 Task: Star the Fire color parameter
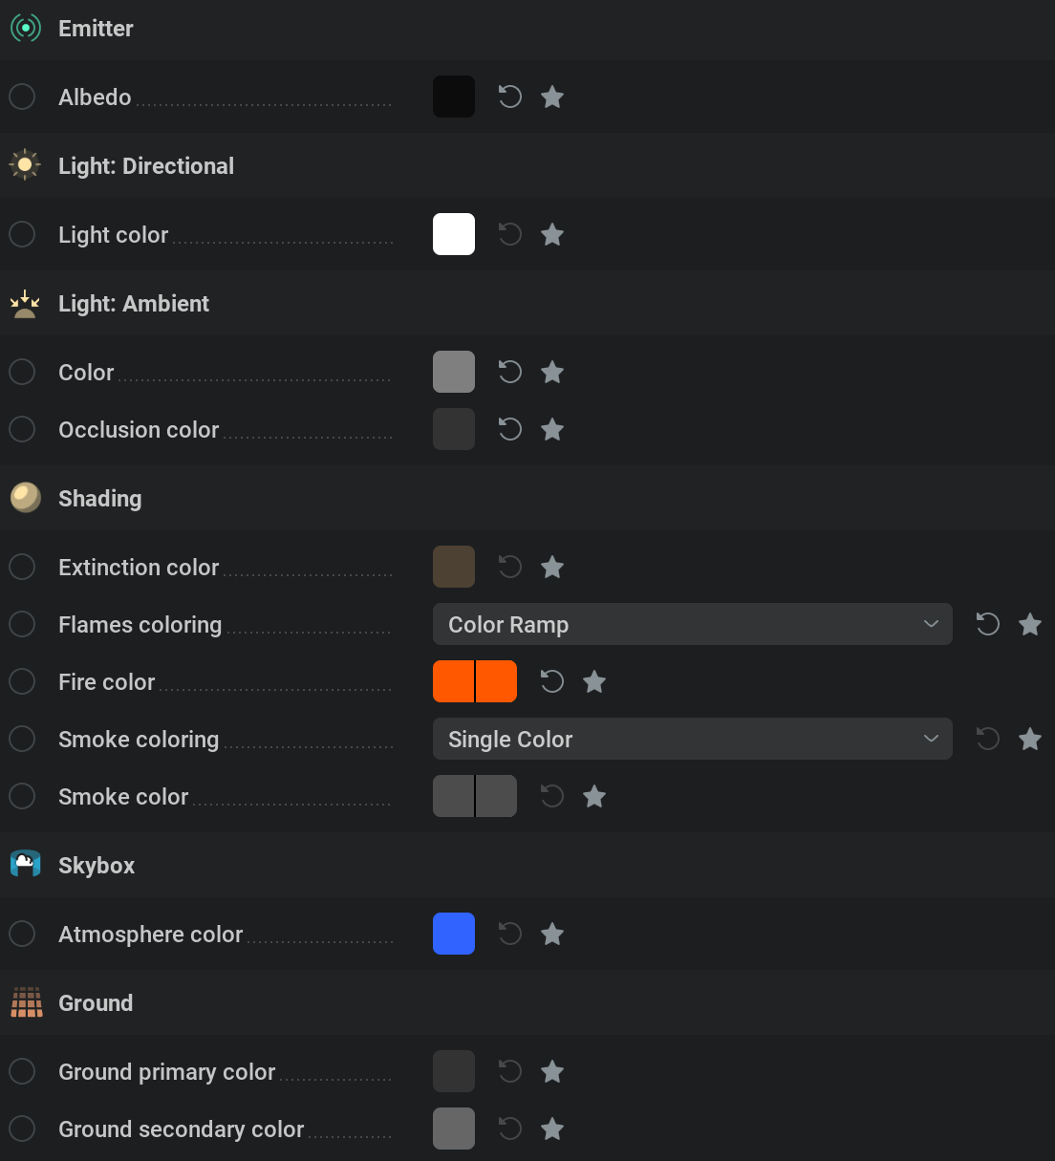tap(594, 681)
